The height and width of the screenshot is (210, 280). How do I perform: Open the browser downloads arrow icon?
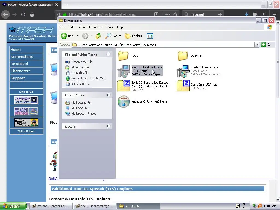coord(247,14)
